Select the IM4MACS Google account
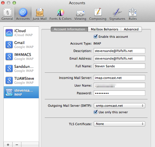155x147 pixels. coord(21,56)
